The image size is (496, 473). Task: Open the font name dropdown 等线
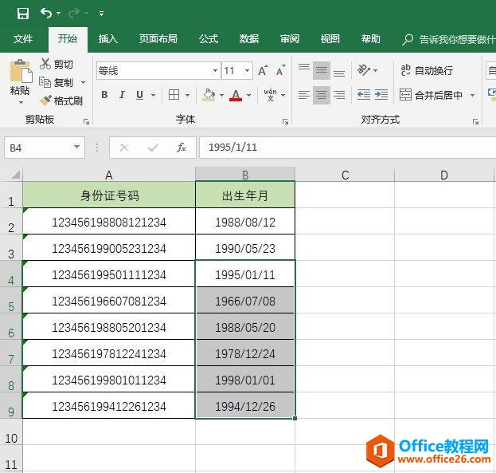[x=216, y=70]
